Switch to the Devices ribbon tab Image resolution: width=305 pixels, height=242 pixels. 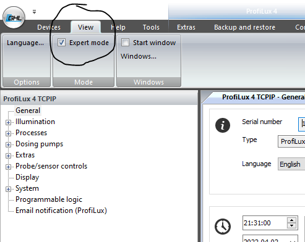[49, 27]
